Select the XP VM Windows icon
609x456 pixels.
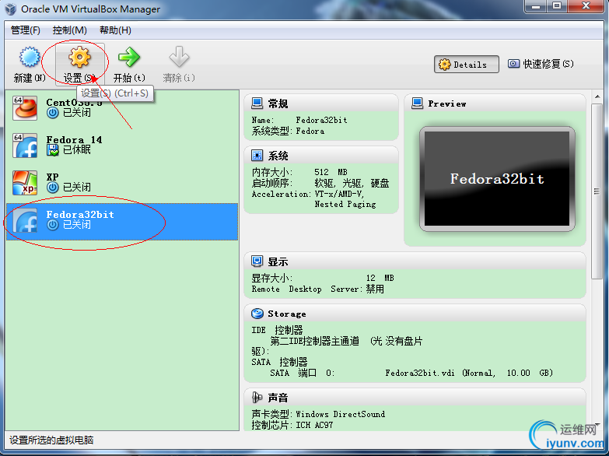[x=25, y=183]
